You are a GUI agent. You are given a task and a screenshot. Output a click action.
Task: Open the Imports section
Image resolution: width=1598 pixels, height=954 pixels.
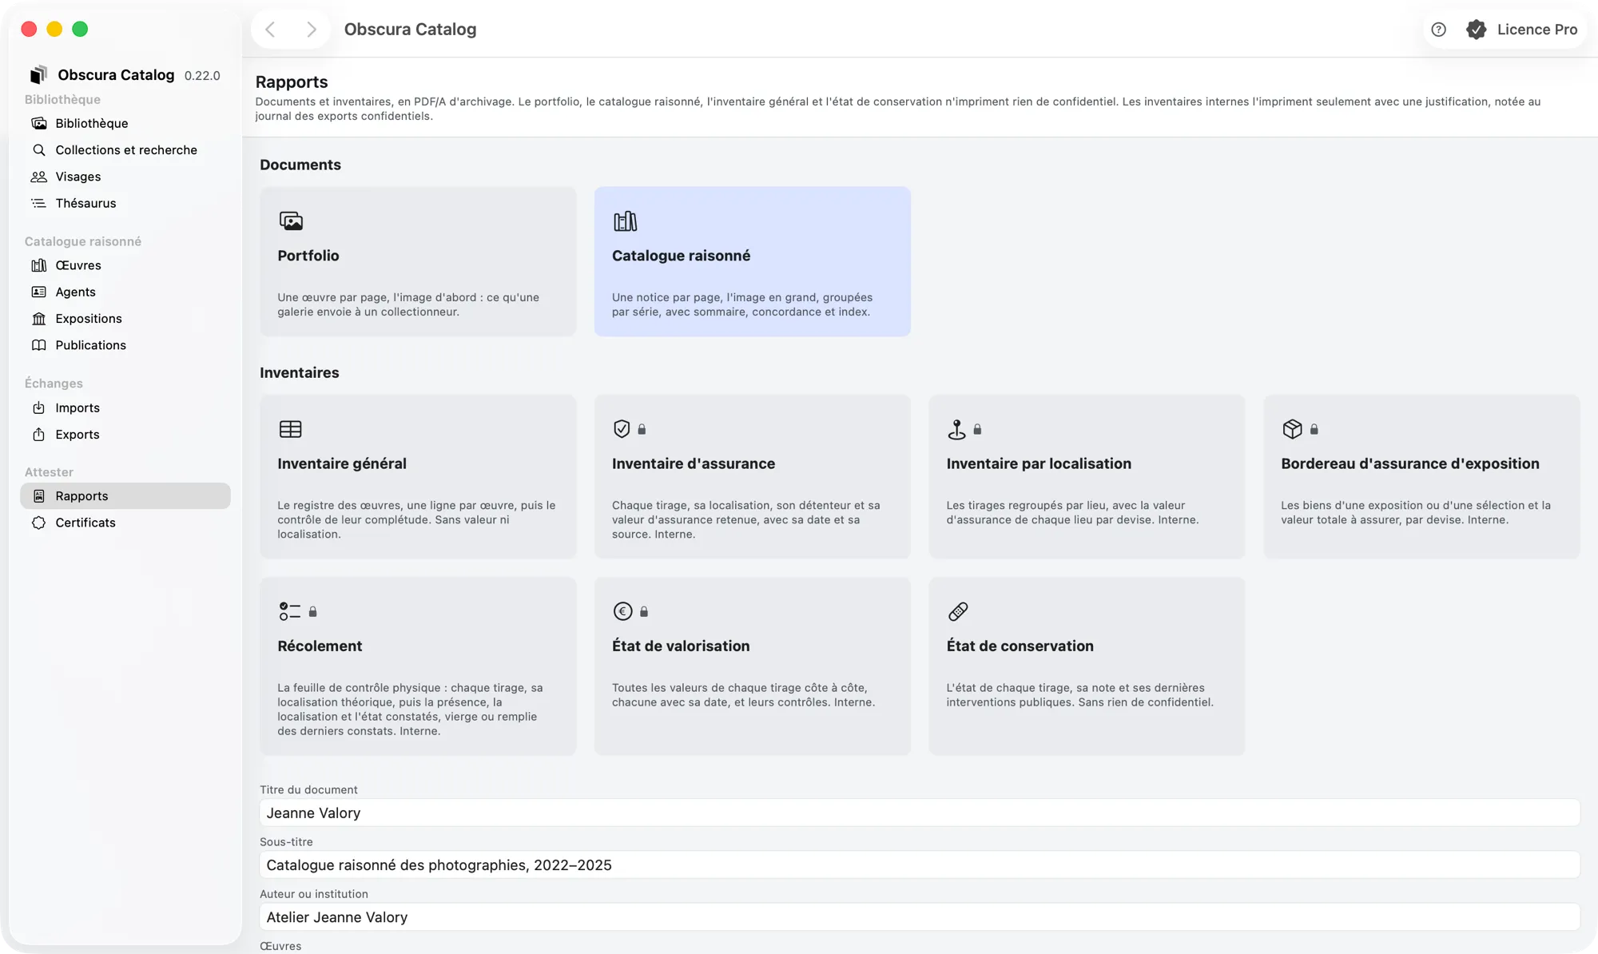[125, 407]
